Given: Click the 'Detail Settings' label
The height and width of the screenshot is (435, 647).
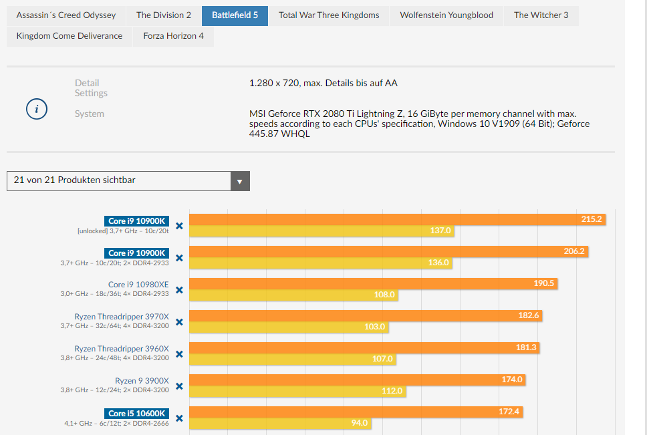Looking at the screenshot, I should (91, 88).
